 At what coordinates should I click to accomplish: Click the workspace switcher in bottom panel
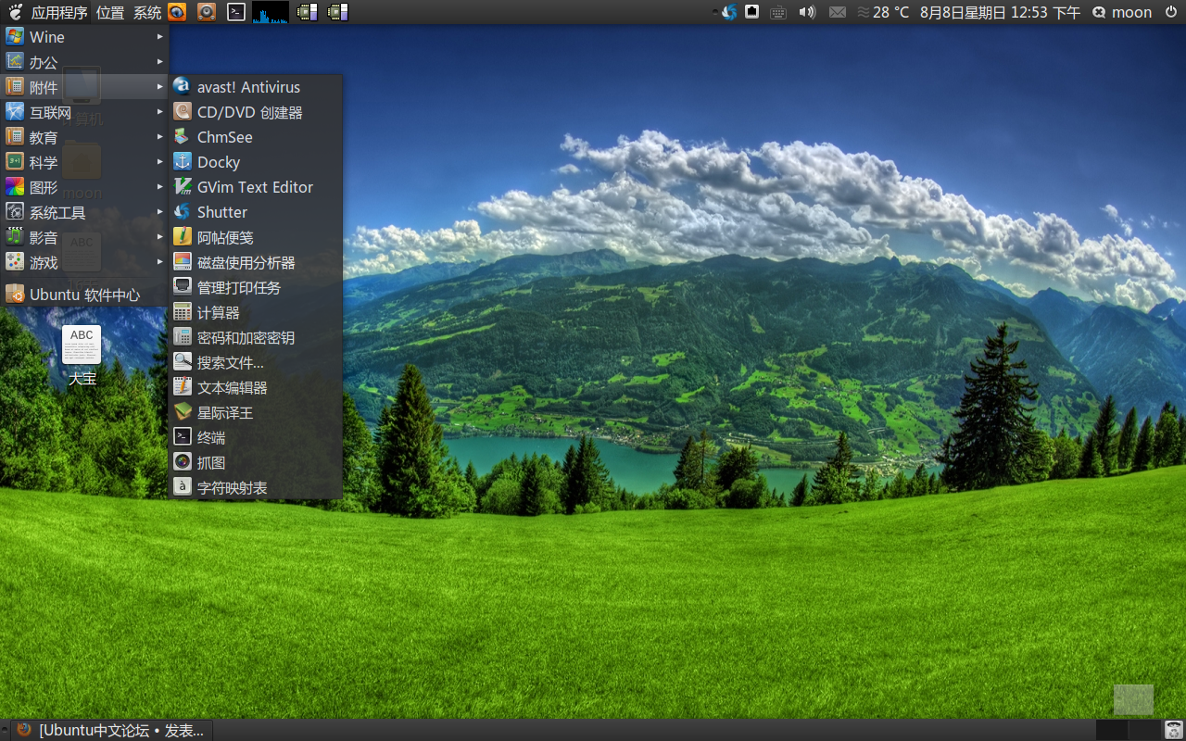[x=1127, y=730]
